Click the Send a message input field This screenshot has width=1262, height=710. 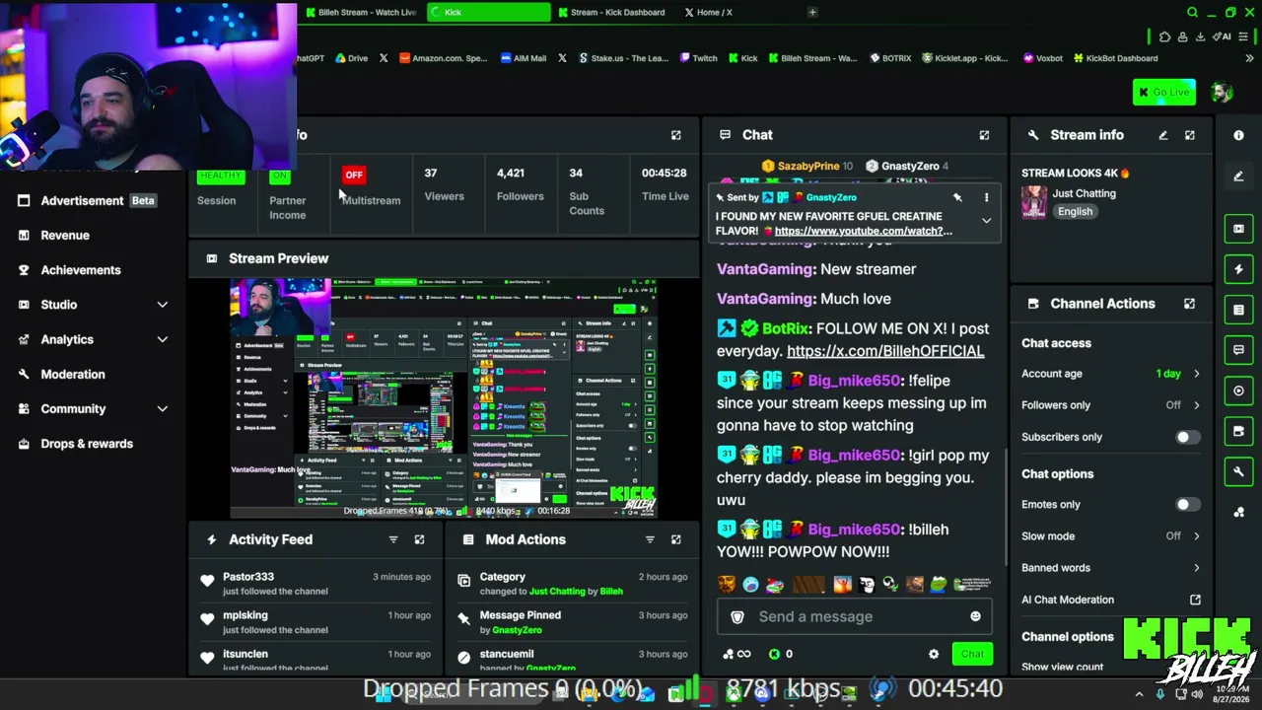click(854, 616)
